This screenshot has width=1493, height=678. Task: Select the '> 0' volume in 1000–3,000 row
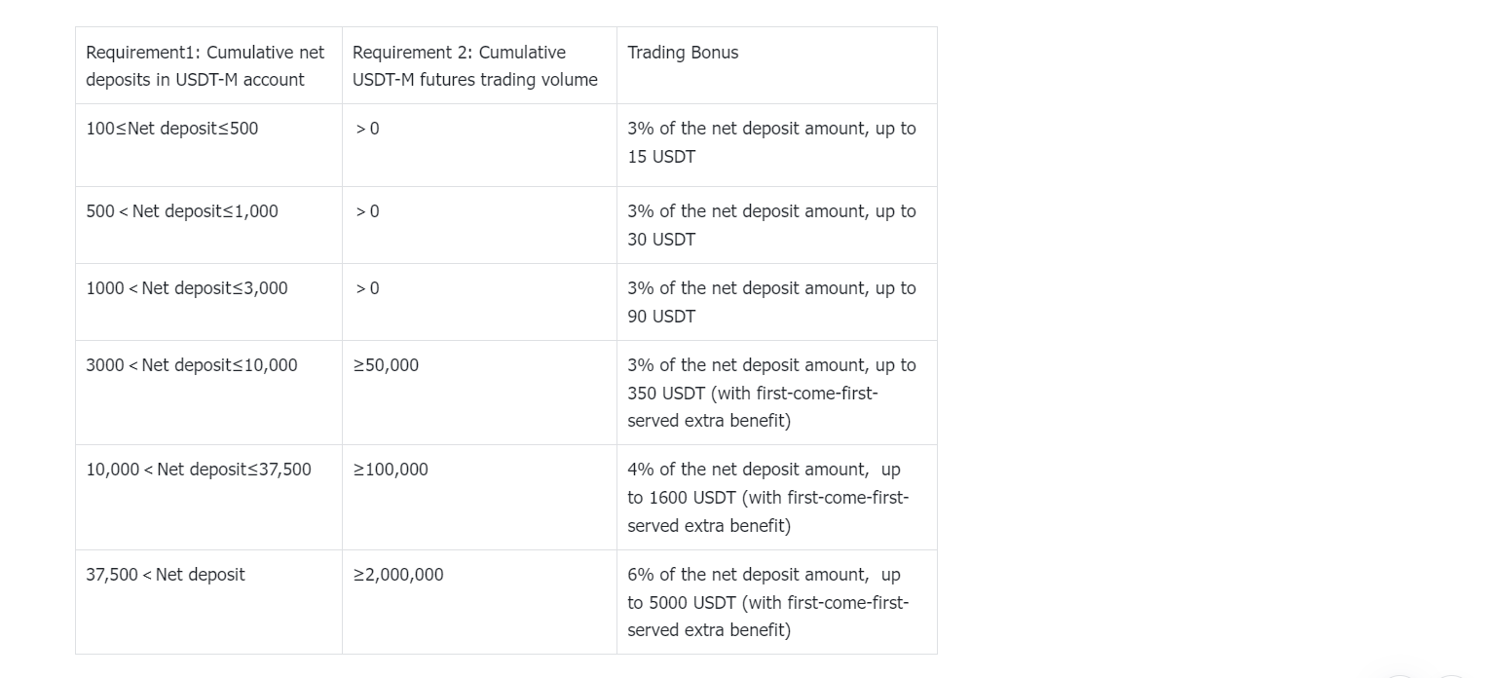click(479, 302)
